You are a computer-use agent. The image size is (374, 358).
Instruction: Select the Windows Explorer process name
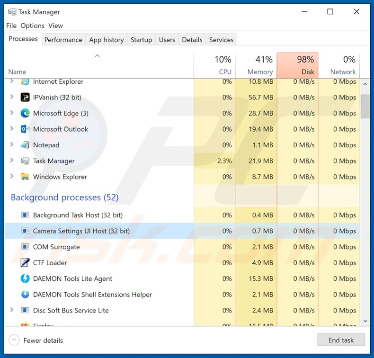(60, 177)
